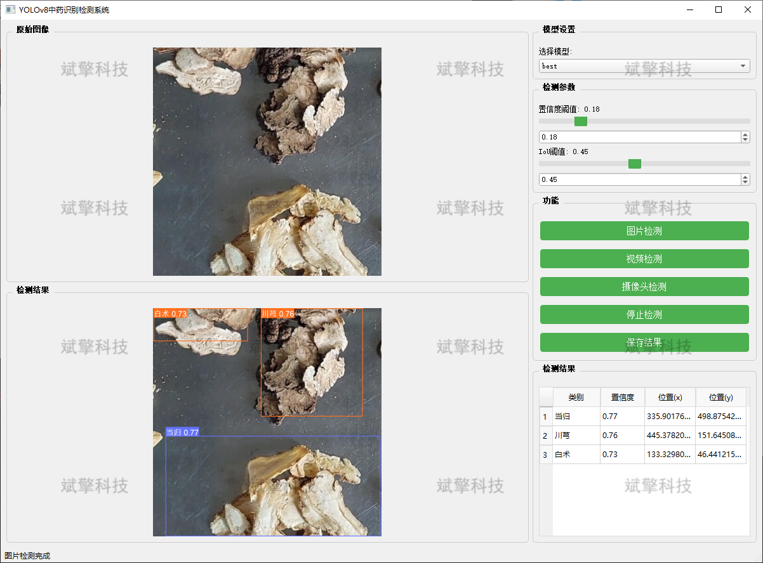Select the 川芎 cell in results table
Image resolution: width=763 pixels, height=563 pixels.
tap(576, 436)
